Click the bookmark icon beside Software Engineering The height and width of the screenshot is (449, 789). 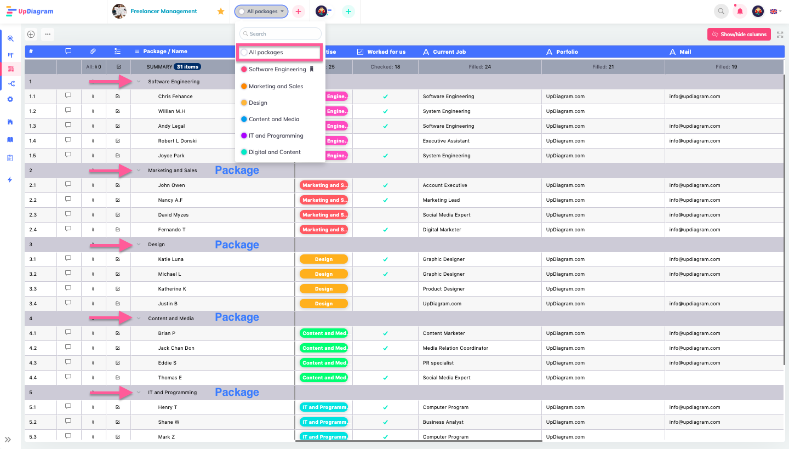[x=312, y=69]
